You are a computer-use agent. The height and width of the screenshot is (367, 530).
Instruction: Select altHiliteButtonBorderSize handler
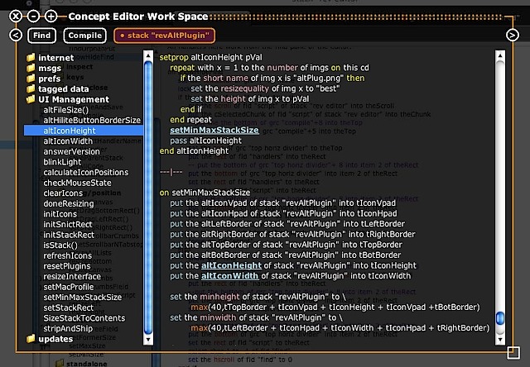pyautogui.click(x=92, y=121)
